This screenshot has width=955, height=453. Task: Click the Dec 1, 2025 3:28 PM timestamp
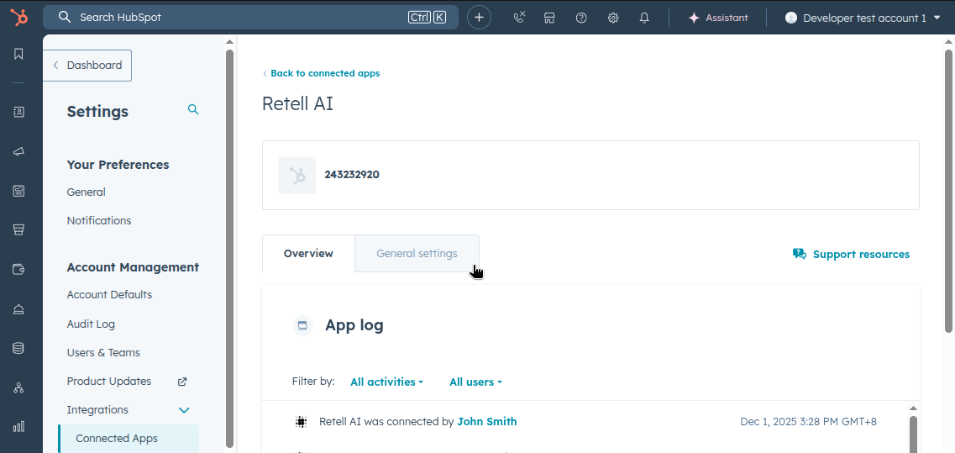[808, 421]
